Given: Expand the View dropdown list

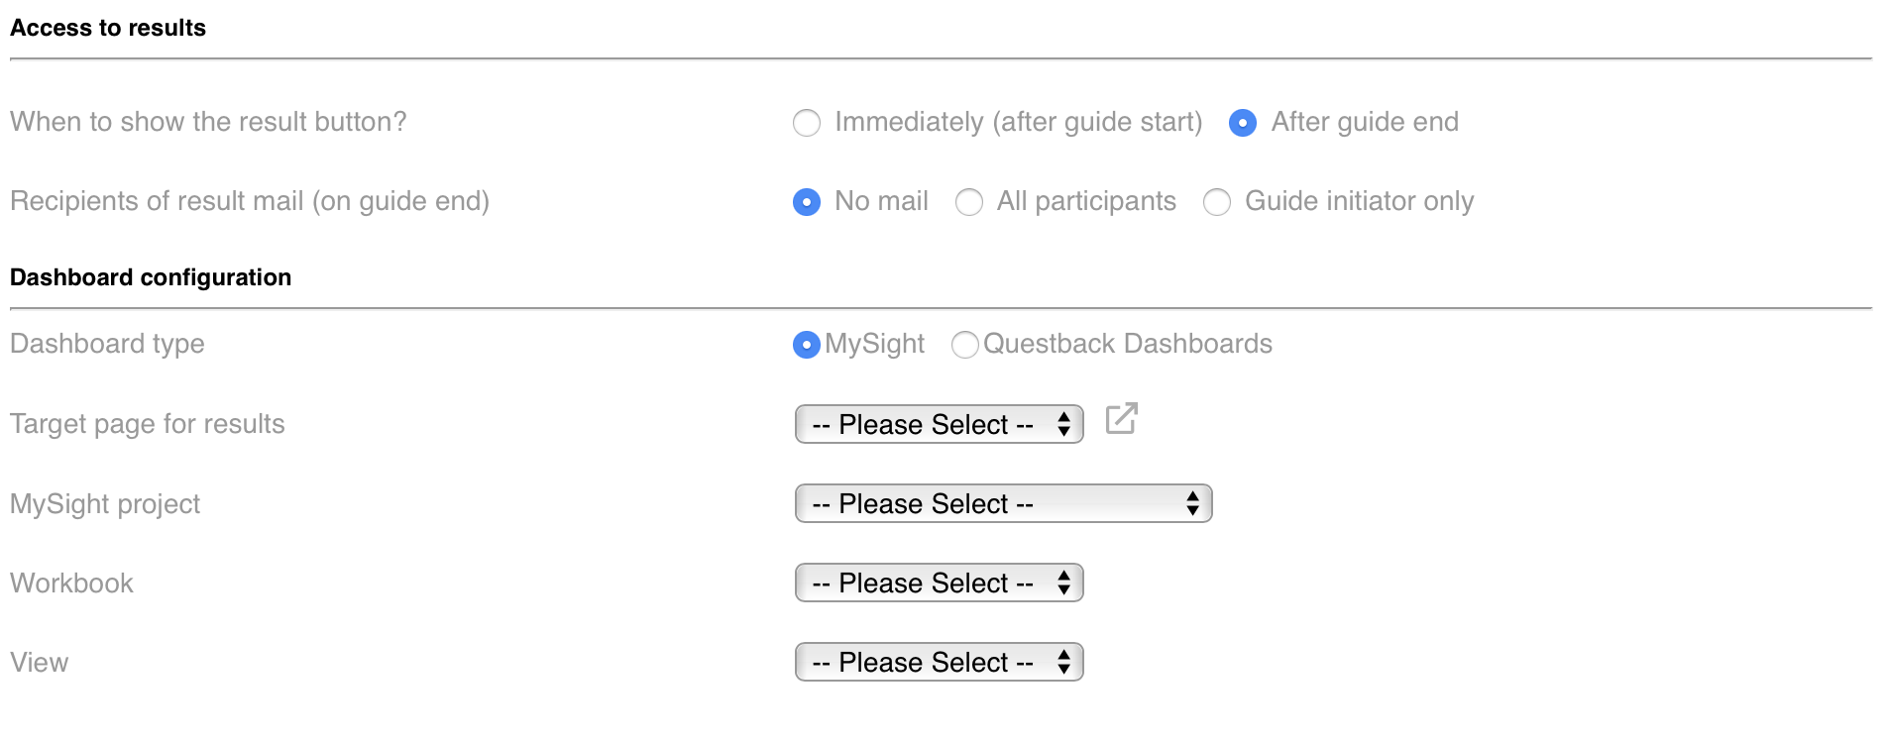Looking at the screenshot, I should click(x=939, y=662).
